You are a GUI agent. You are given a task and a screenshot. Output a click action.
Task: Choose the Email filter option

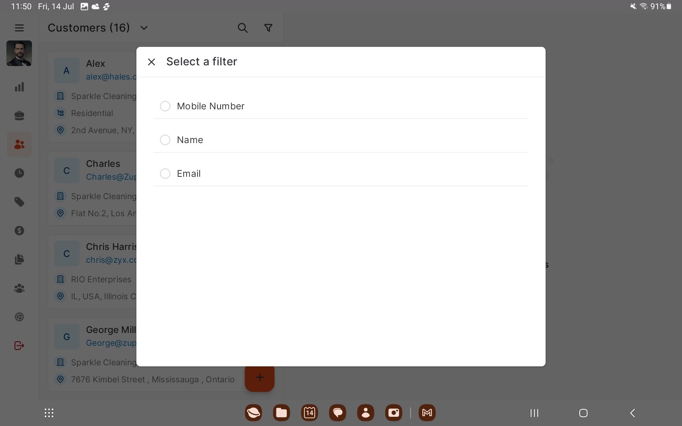click(165, 174)
